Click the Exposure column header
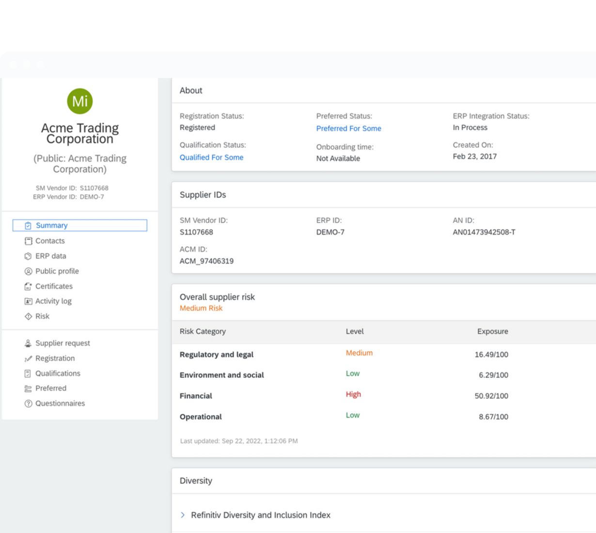 point(492,331)
